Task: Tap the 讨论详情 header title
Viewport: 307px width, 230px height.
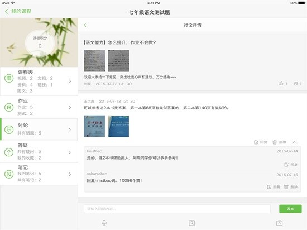Action: 192,25
